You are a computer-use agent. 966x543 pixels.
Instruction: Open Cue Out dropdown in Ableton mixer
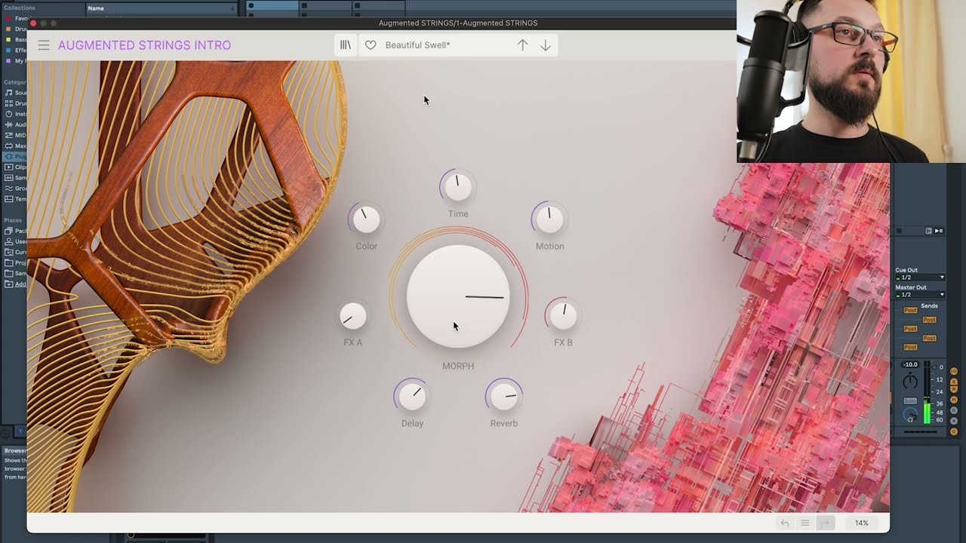coord(920,278)
